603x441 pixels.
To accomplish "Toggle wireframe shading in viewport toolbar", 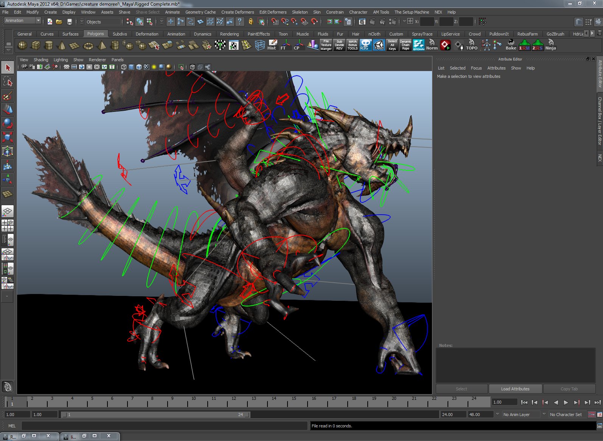I will 124,67.
